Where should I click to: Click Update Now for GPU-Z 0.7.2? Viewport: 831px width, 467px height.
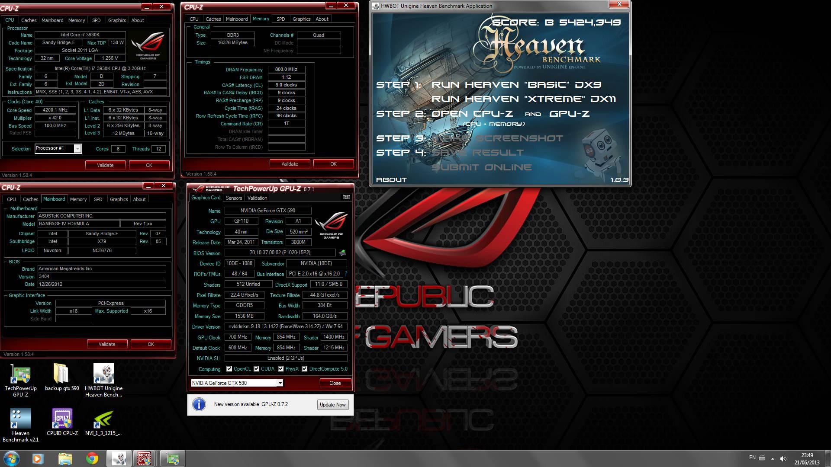[332, 405]
